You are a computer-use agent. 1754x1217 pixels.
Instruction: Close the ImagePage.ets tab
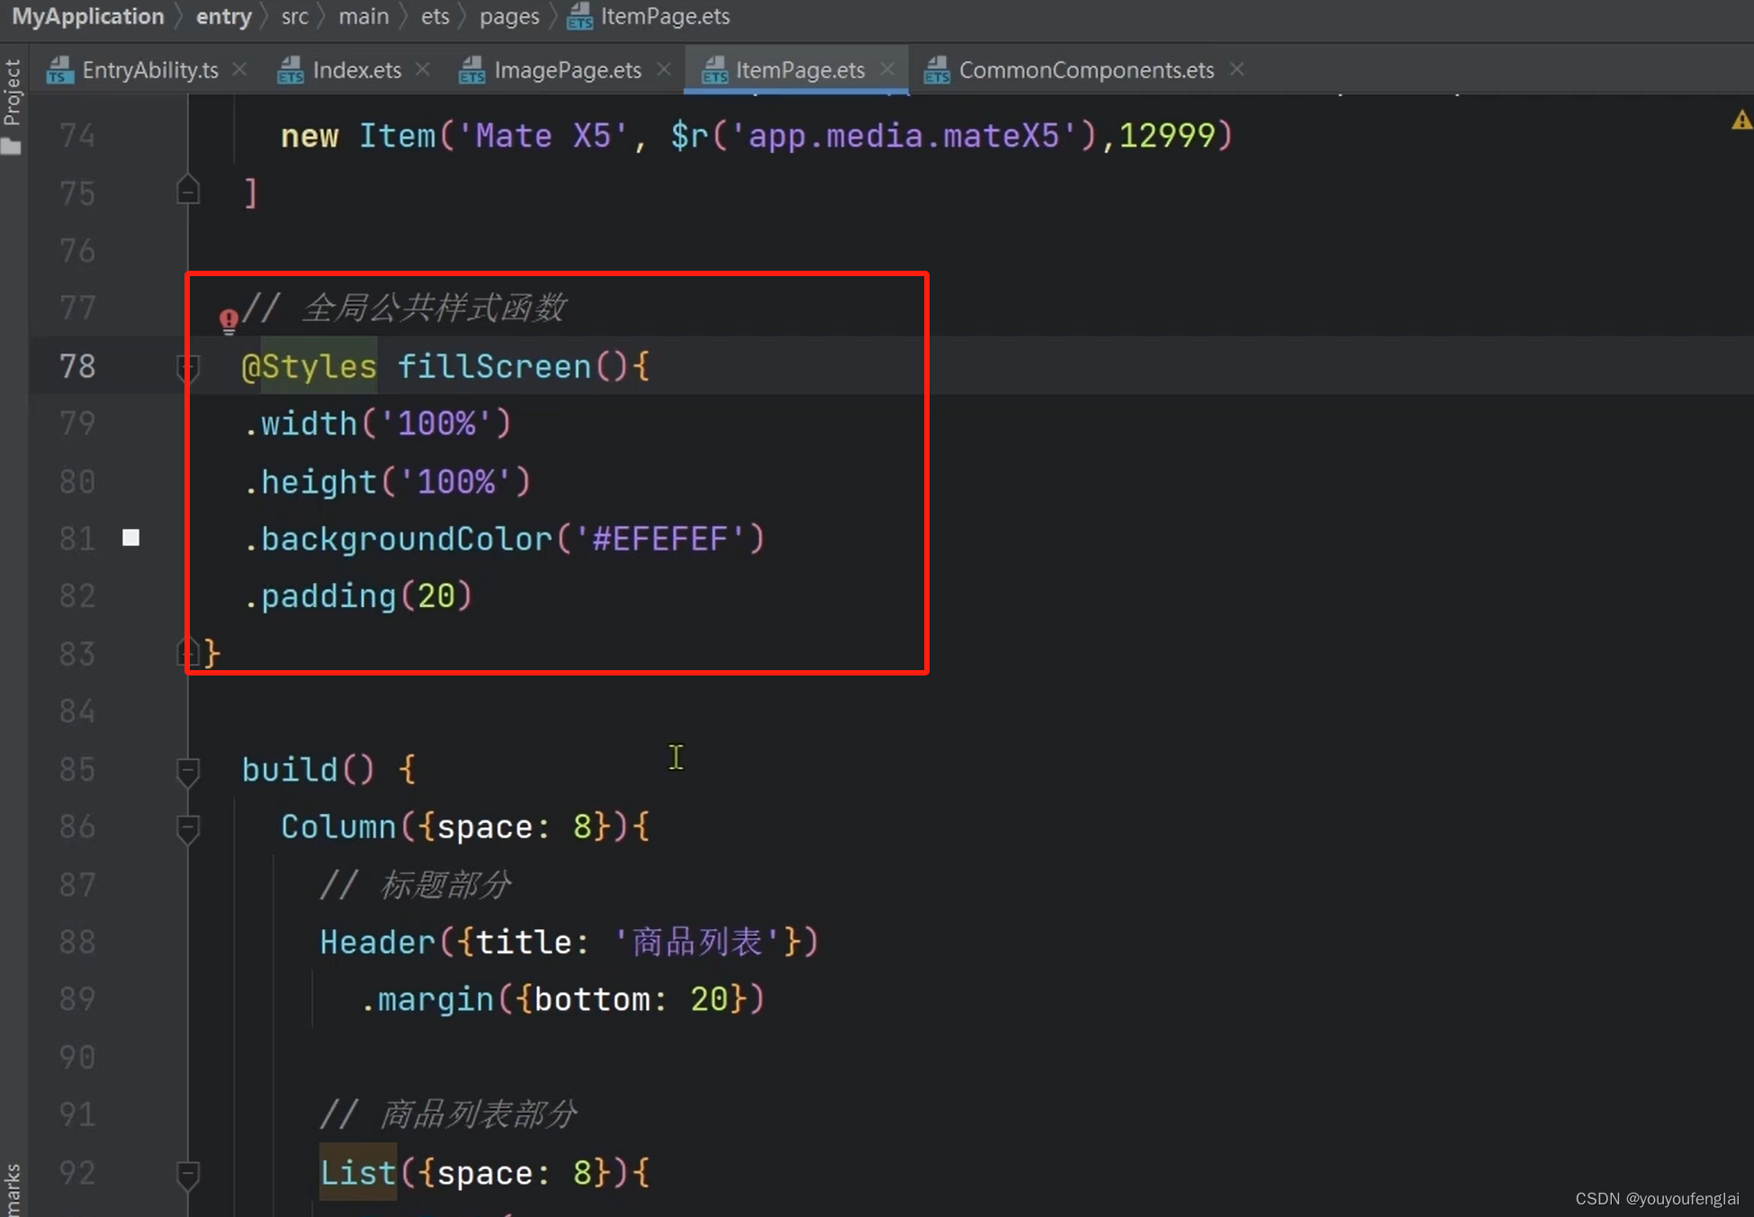tap(663, 69)
